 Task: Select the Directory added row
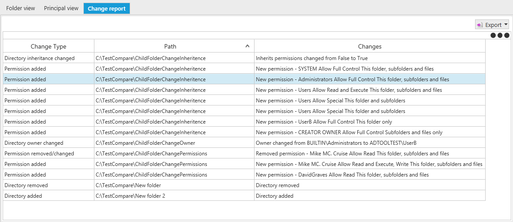[x=244, y=196]
